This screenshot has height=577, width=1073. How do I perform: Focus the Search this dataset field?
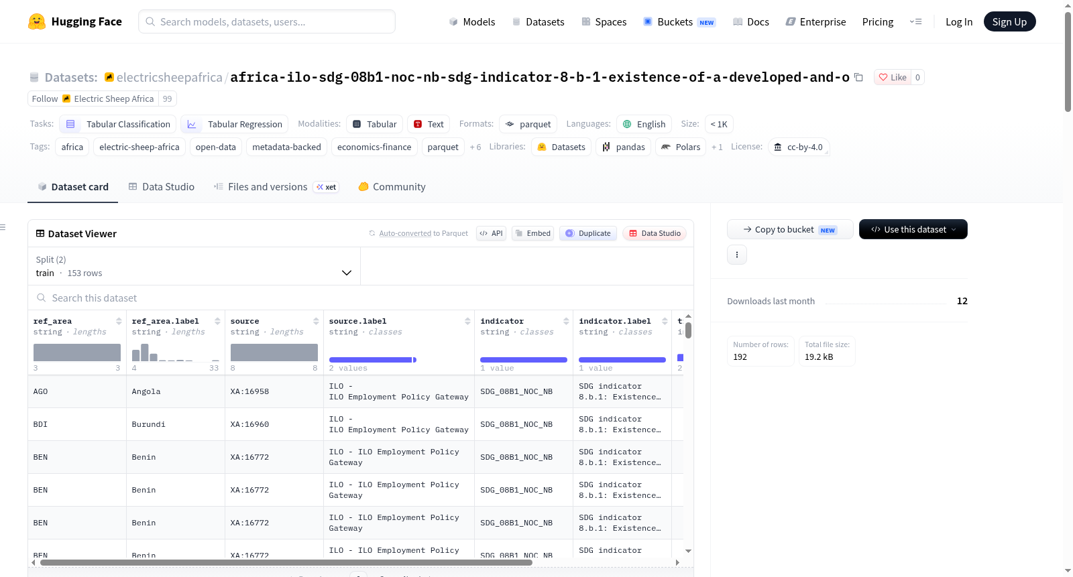coord(361,298)
